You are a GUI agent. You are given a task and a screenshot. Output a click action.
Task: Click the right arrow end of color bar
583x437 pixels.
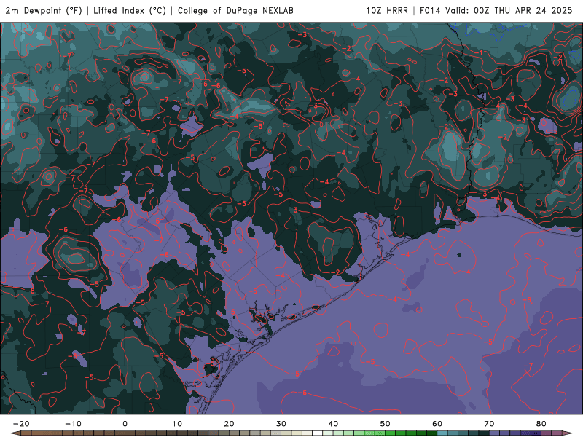coord(568,433)
